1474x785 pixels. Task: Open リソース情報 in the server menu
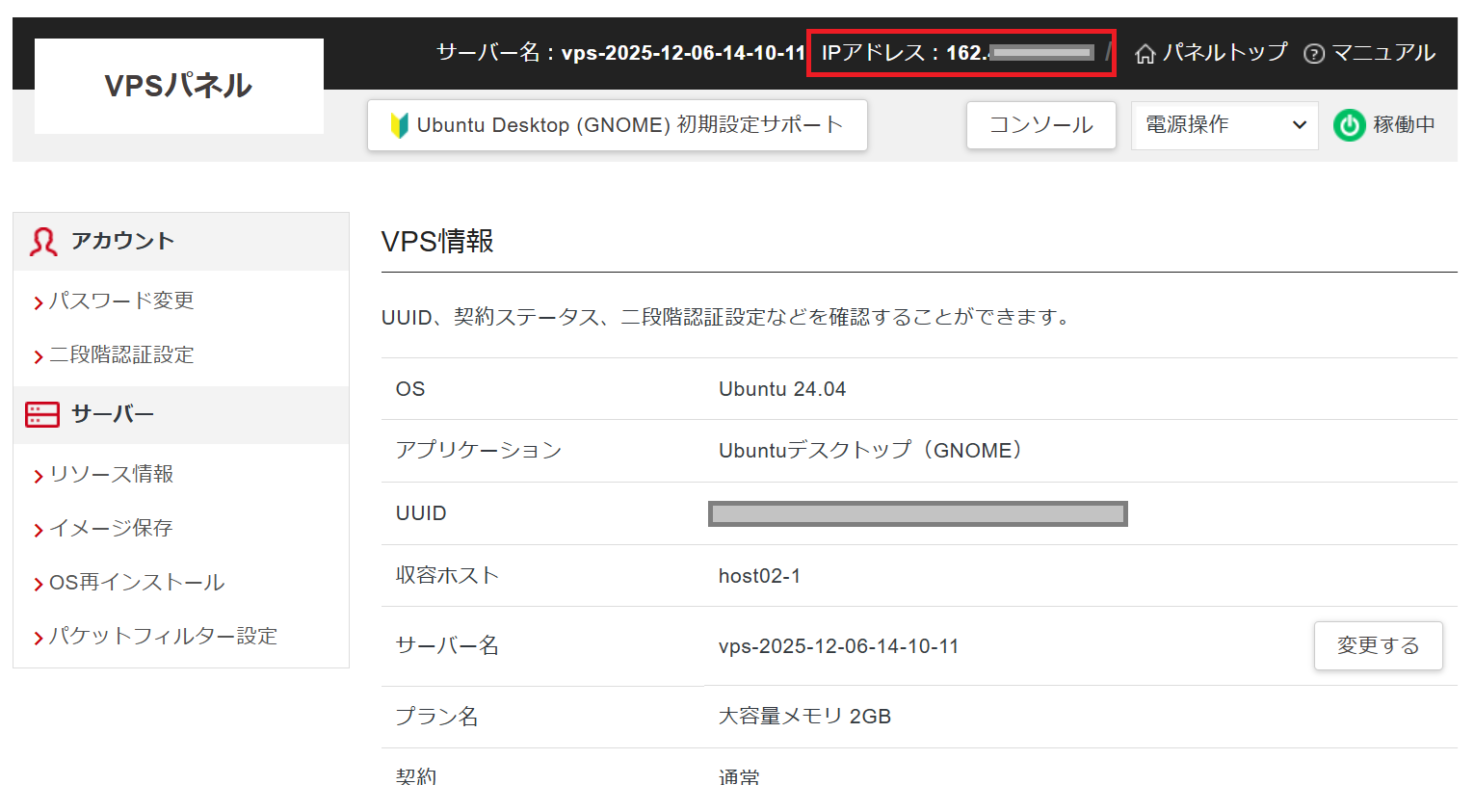[111, 474]
